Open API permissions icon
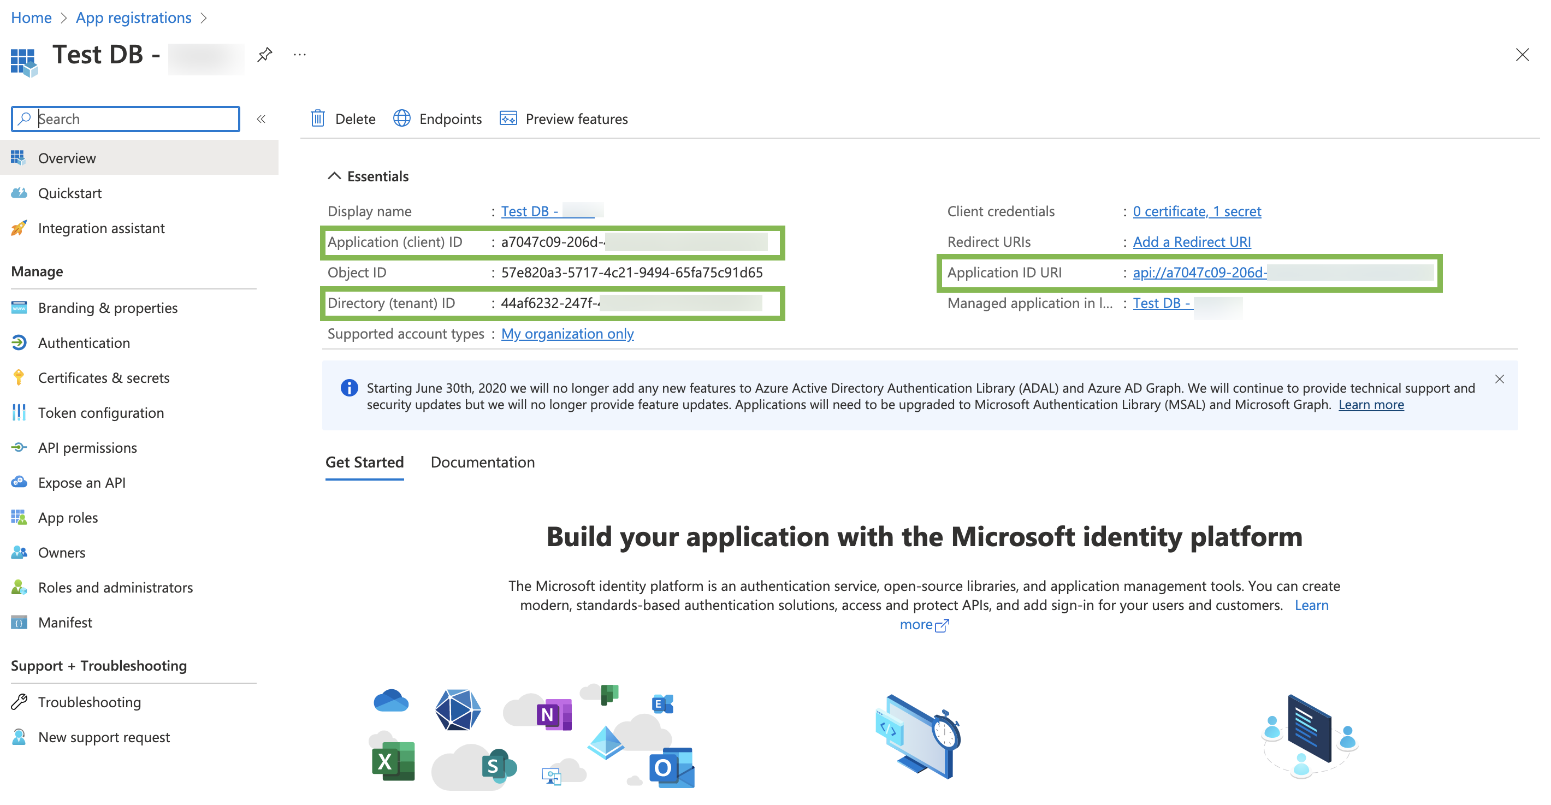The height and width of the screenshot is (805, 1551). pyautogui.click(x=19, y=447)
